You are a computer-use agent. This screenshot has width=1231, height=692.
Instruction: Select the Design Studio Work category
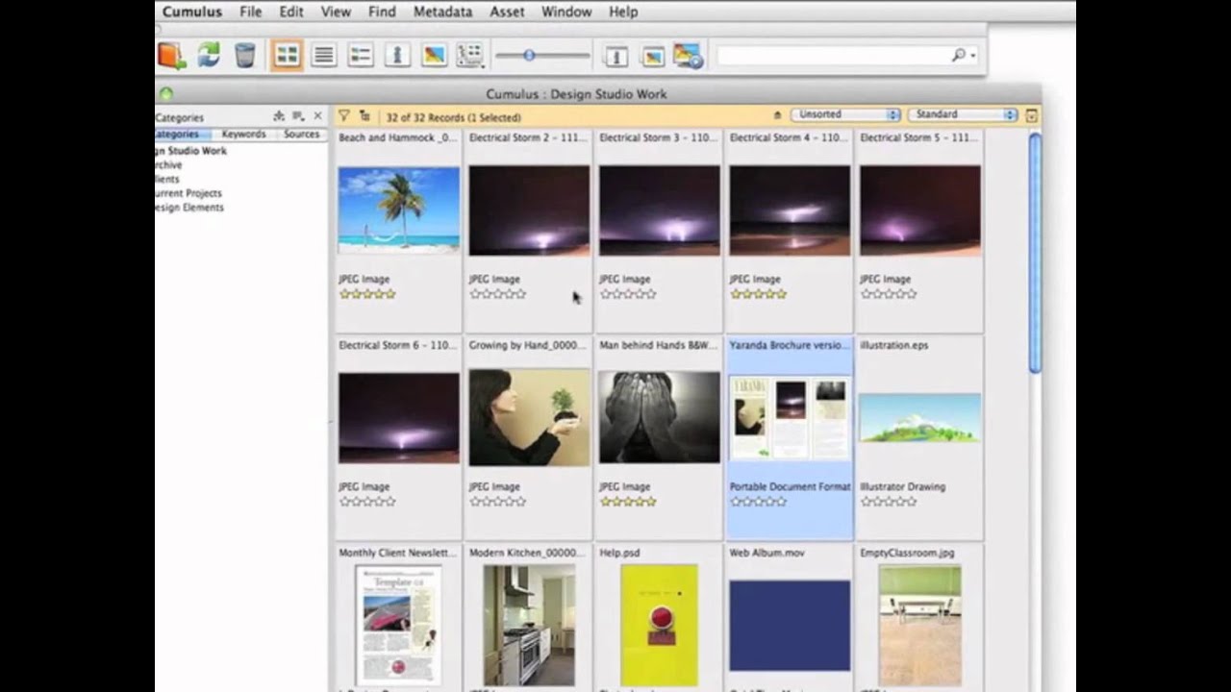pyautogui.click(x=190, y=151)
